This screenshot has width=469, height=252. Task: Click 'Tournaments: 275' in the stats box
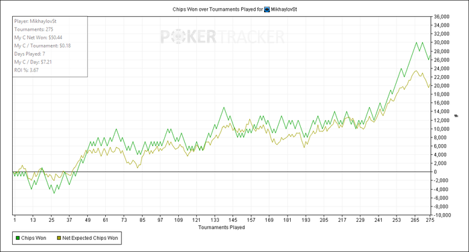(33, 29)
